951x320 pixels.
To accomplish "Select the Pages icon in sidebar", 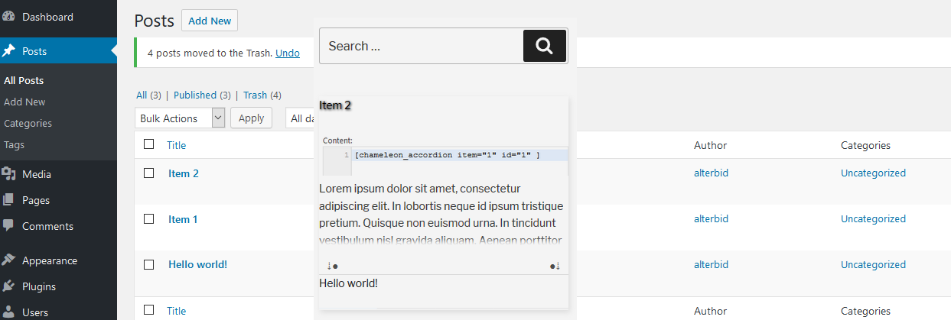I will 9,200.
